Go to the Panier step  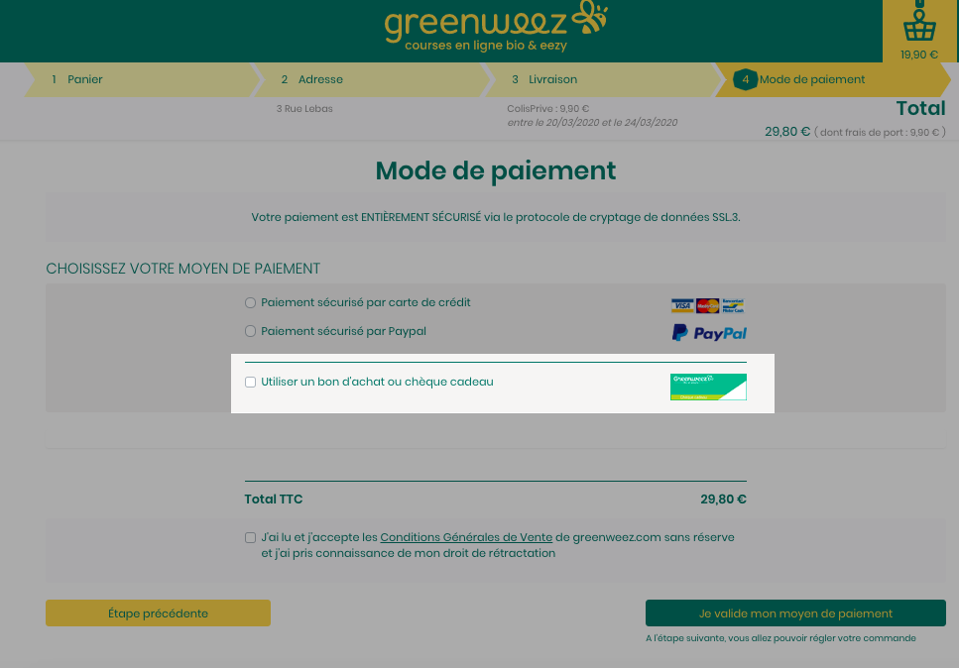[142, 79]
